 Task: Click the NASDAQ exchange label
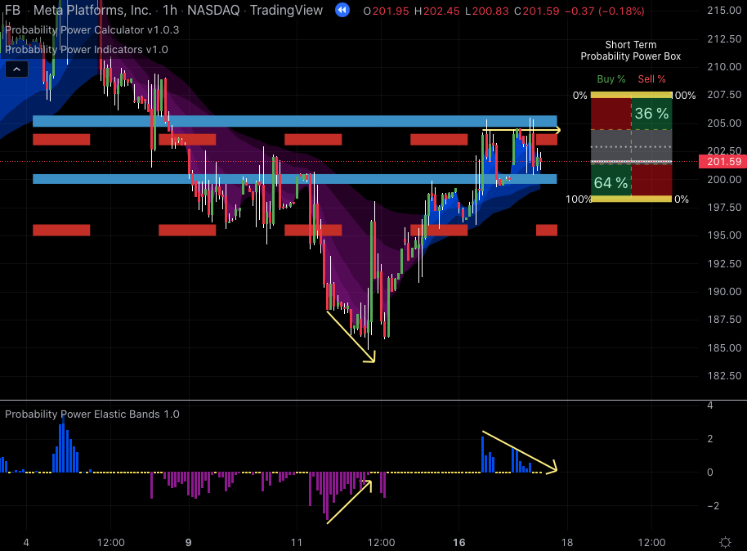[x=212, y=11]
